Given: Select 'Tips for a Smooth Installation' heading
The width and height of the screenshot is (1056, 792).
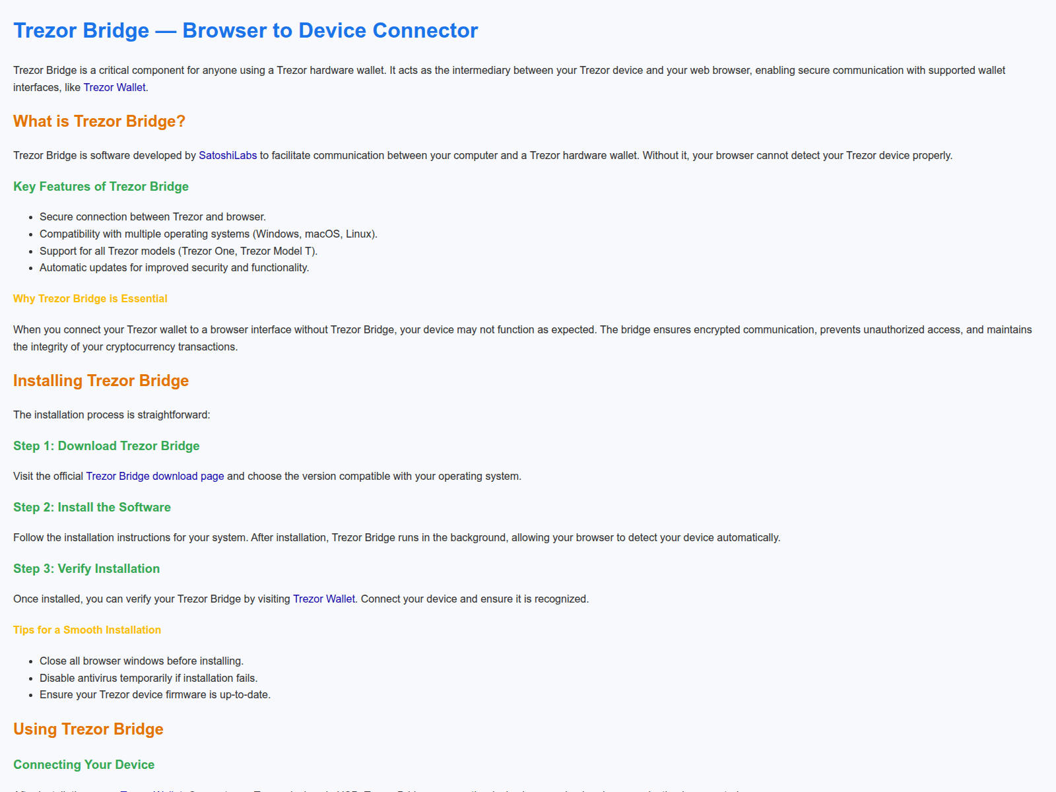Looking at the screenshot, I should point(87,630).
